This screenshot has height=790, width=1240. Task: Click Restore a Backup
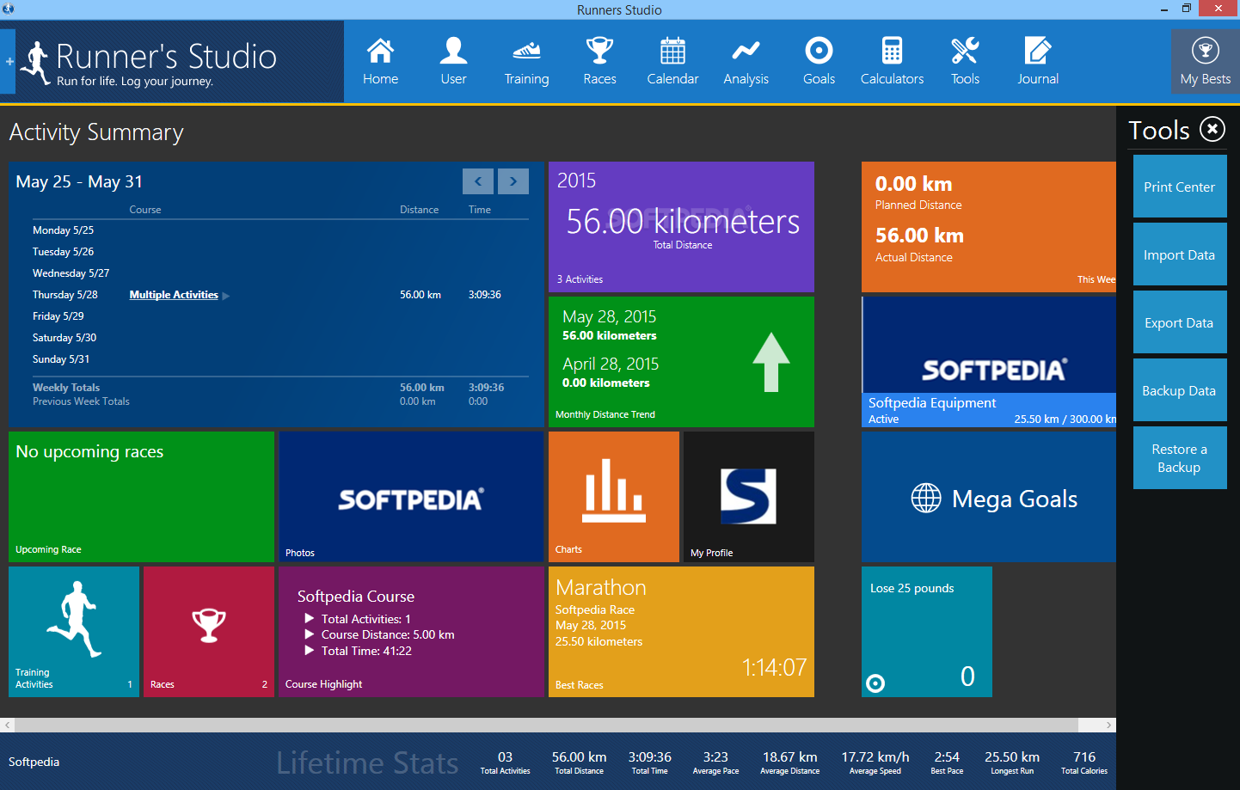pos(1180,458)
